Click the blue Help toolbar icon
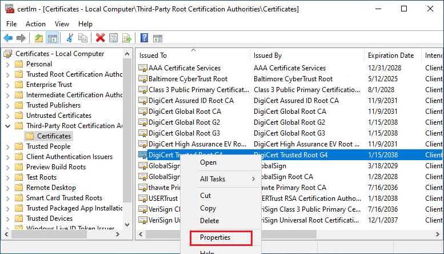 tap(144, 38)
